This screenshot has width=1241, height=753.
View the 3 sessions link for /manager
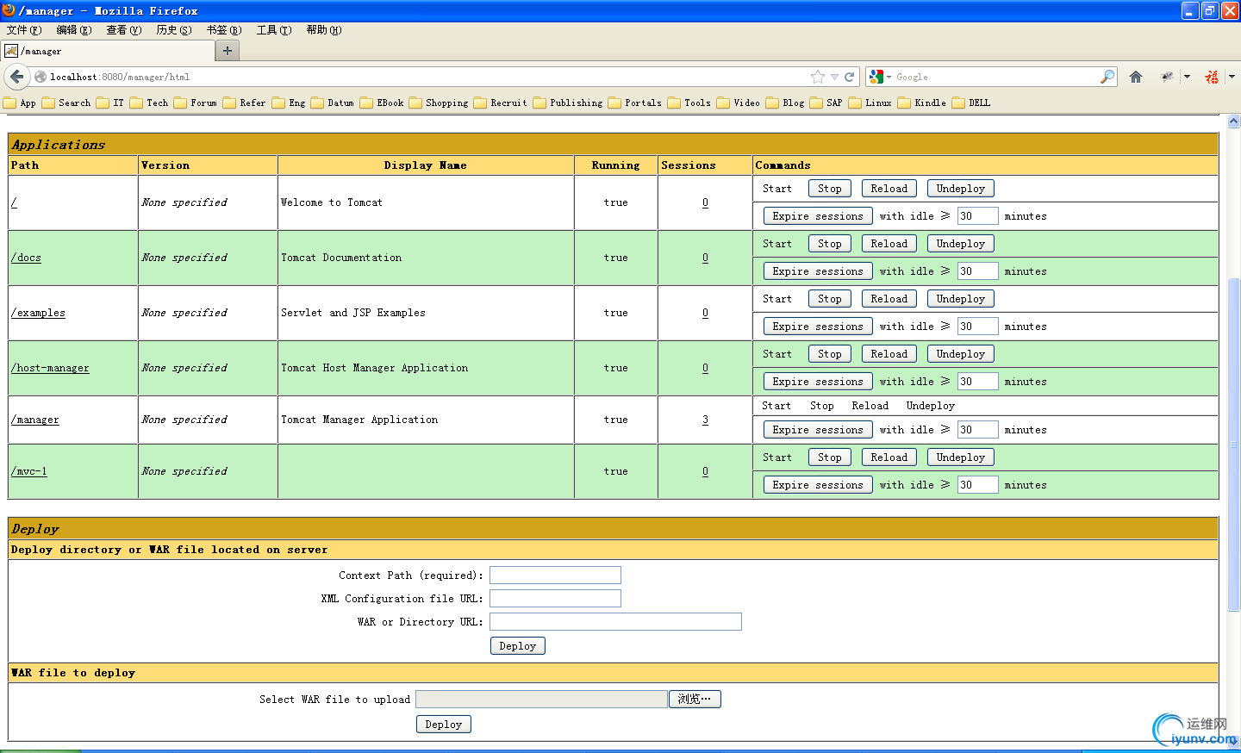(705, 420)
